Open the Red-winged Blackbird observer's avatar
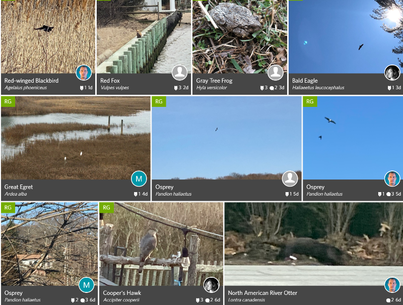 pos(84,73)
